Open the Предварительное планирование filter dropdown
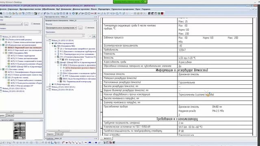The height and width of the screenshot is (146, 260). (76, 28)
